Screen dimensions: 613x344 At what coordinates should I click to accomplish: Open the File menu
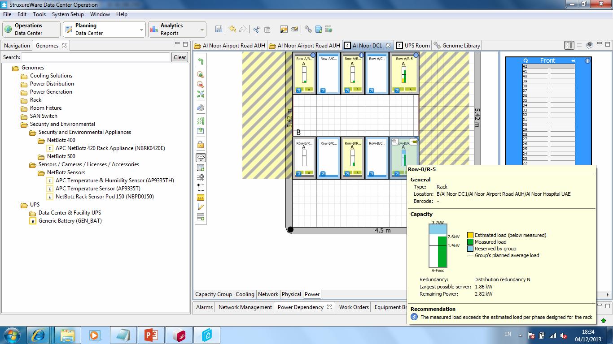coord(7,14)
